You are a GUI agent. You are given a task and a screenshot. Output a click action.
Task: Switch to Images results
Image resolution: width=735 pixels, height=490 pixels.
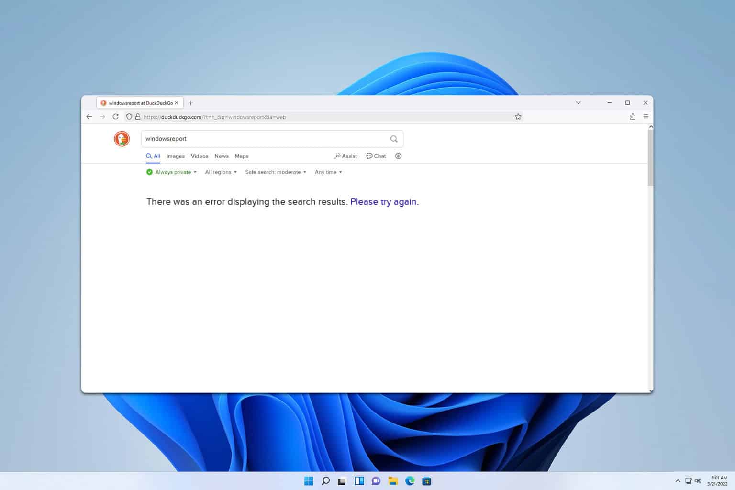point(175,156)
